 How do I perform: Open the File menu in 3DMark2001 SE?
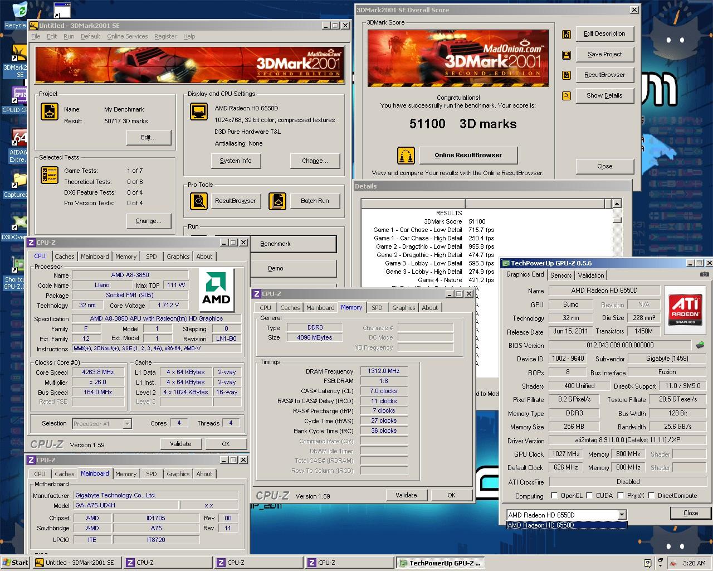tap(36, 36)
